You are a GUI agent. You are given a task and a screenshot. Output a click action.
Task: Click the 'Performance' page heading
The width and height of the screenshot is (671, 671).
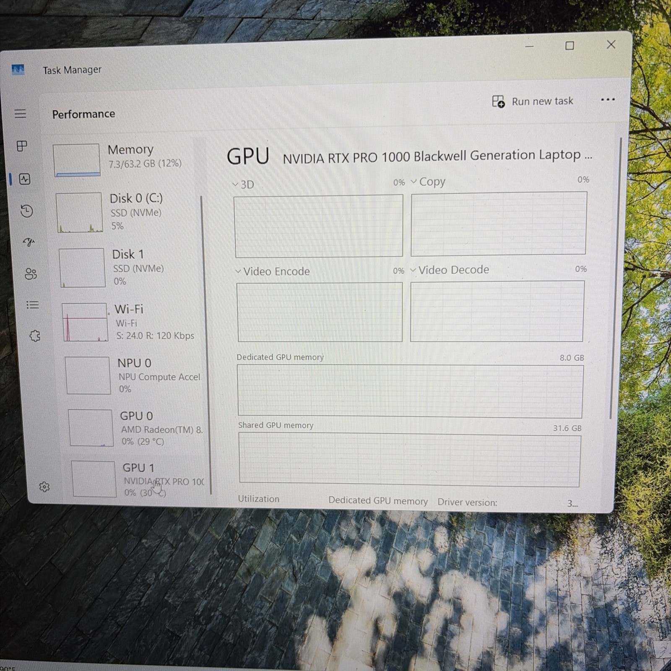pos(83,114)
